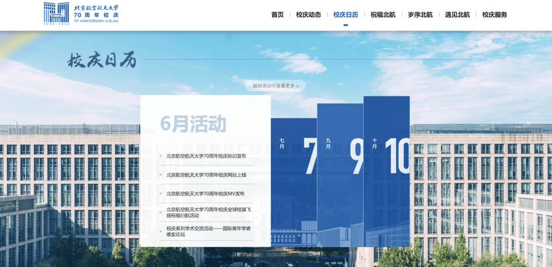Open the 祝福北航 menu item
This screenshot has height=267, width=552.
(383, 15)
